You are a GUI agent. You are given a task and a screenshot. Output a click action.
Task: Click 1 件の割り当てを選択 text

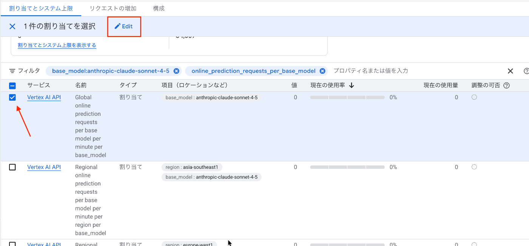click(x=59, y=26)
